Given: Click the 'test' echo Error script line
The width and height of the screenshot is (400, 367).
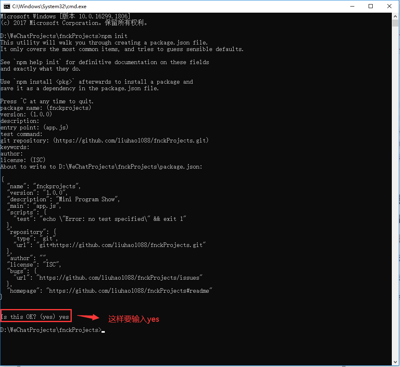Looking at the screenshot, I should pyautogui.click(x=100, y=219).
